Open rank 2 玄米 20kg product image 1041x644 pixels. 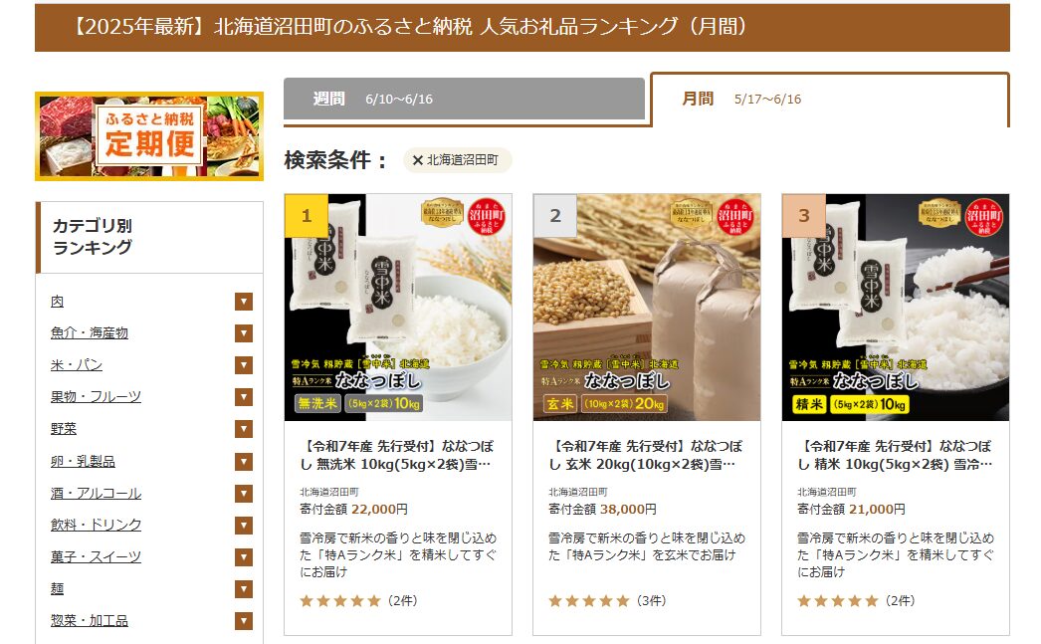(647, 308)
